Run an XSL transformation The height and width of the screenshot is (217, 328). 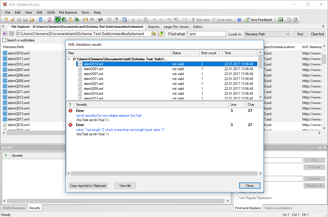pos(49,20)
